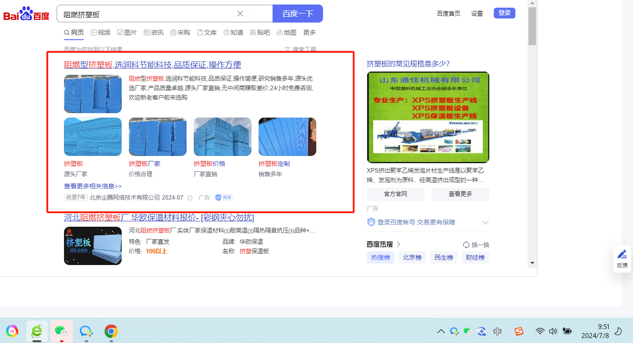
Task: Click 北京企腾网络技术有限公司 advertiser name
Action: pyautogui.click(x=125, y=197)
